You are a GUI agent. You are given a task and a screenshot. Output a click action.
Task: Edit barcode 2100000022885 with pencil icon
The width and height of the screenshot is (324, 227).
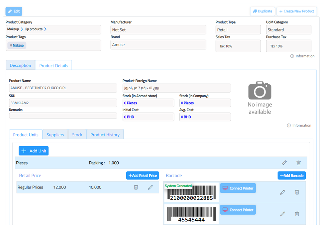click(x=282, y=192)
